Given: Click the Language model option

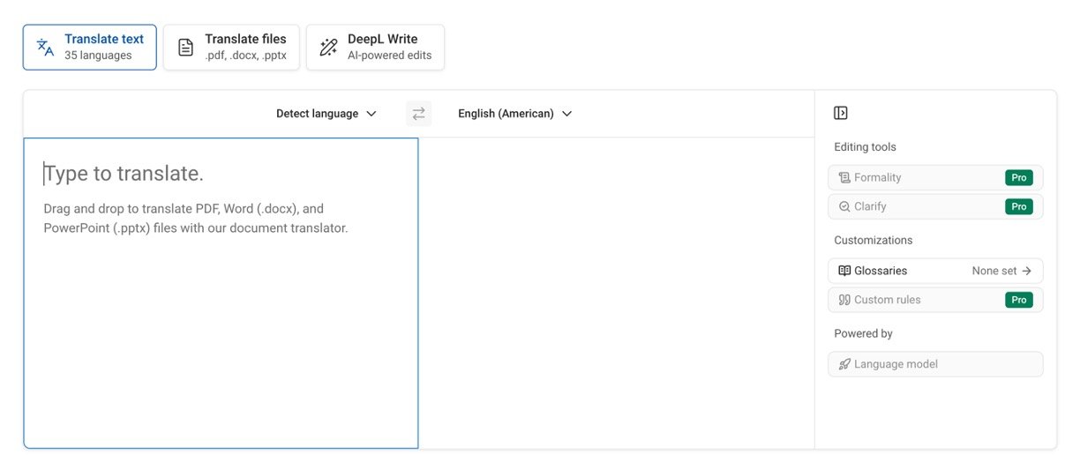Looking at the screenshot, I should pos(935,364).
